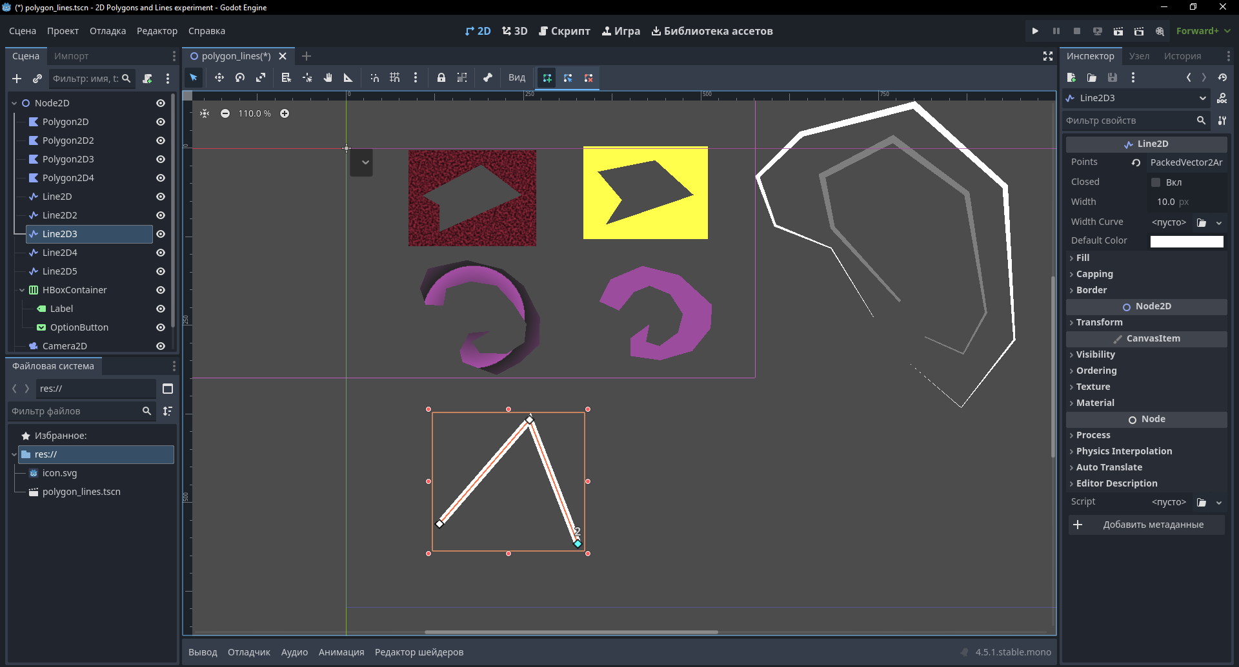Activate the Pan mode hand tool
The image size is (1239, 667).
click(x=328, y=77)
